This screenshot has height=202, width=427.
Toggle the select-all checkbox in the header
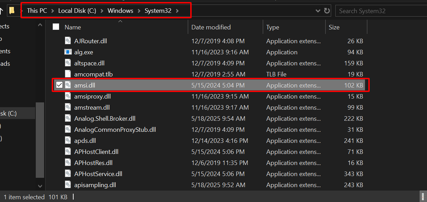(x=56, y=27)
